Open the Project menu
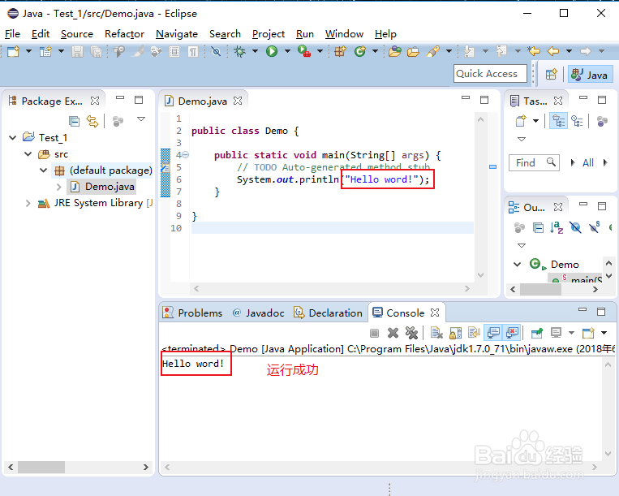This screenshot has height=496, width=619. point(269,34)
